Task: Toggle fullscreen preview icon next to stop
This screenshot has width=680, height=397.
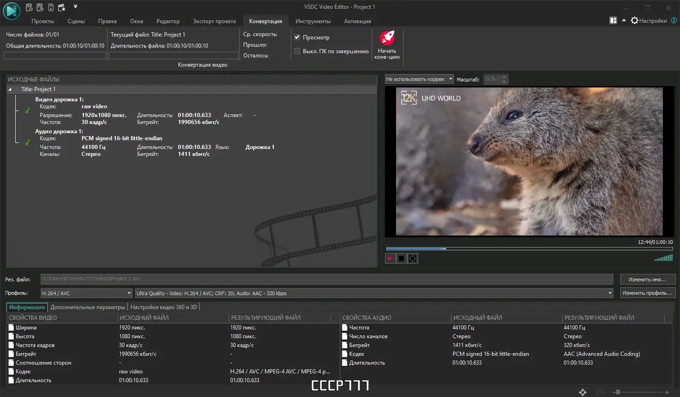Action: pos(413,259)
